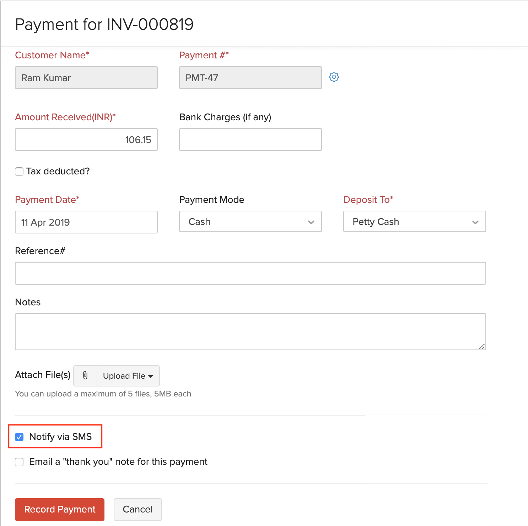Click the Payment # field PMT-47
This screenshot has height=526, width=528.
pos(250,78)
